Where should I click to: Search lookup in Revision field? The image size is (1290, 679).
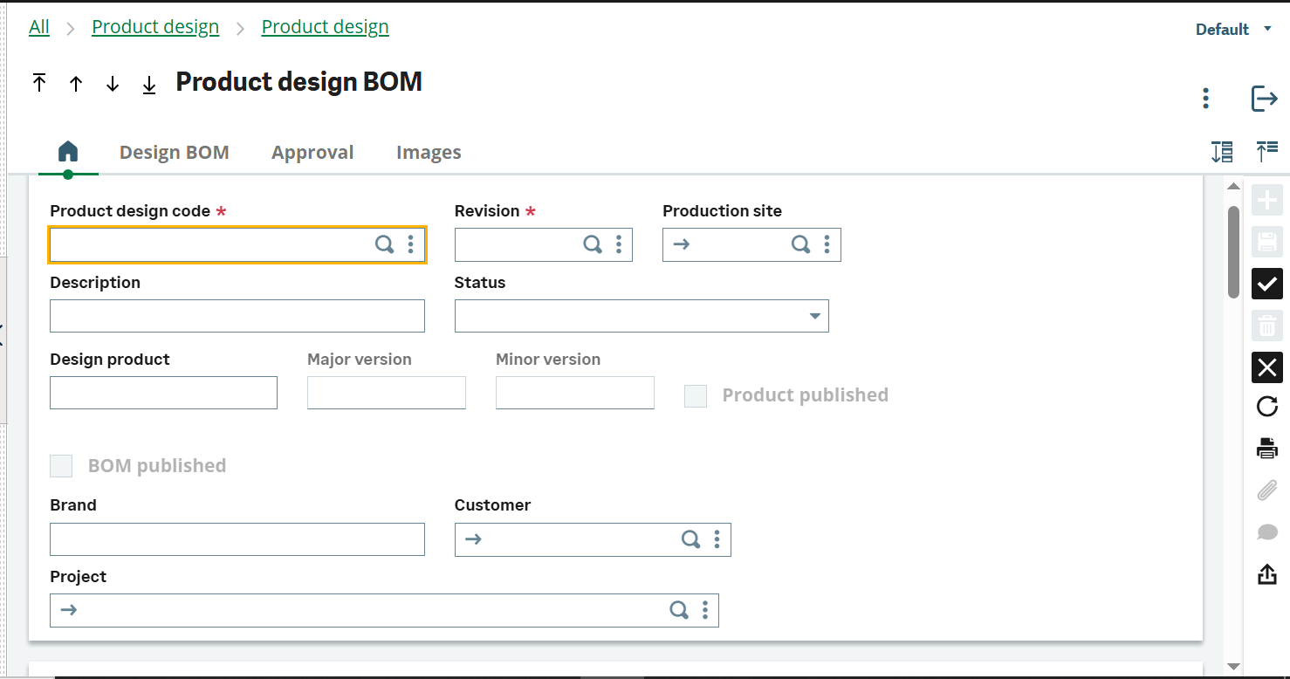pyautogui.click(x=593, y=244)
